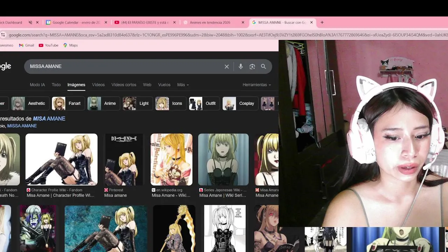Open Google Lens image search icon
Image resolution: width=448 pixels, height=252 pixels.
(x=252, y=66)
